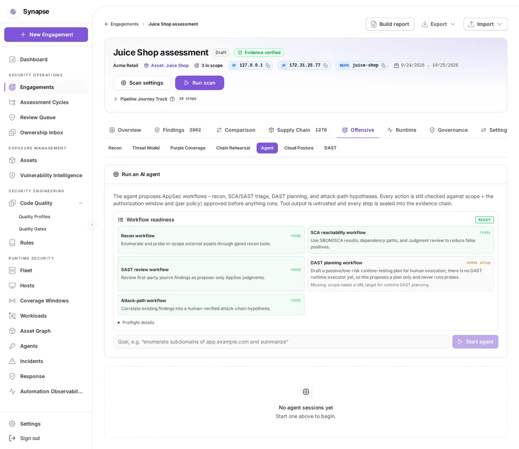The width and height of the screenshot is (519, 449).
Task: Open the Asset: Juice Shop link
Action: click(x=166, y=66)
